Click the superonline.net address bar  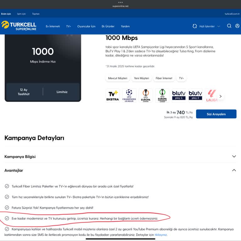(120, 6)
